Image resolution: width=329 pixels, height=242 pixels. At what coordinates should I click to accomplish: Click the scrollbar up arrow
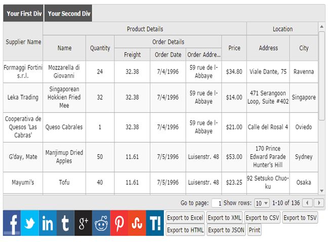321,27
